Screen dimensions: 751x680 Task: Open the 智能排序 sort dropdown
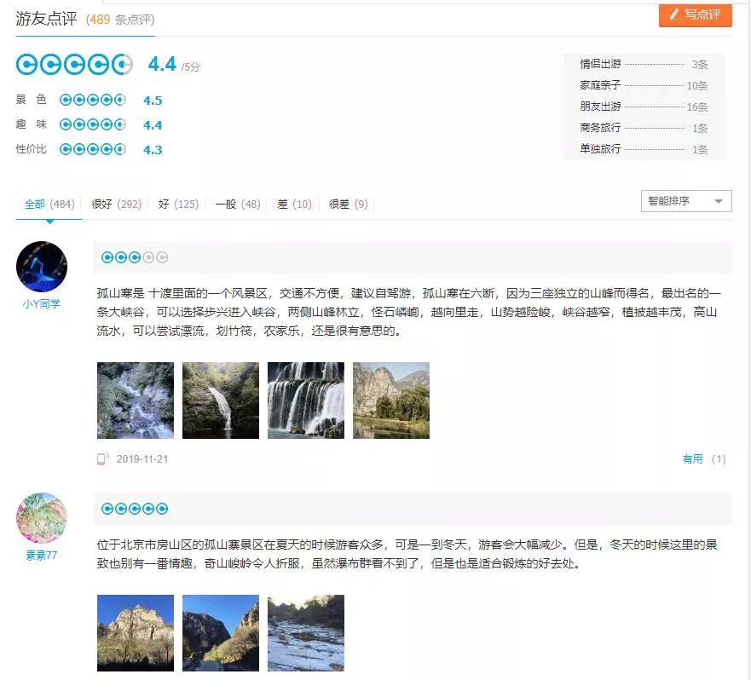pos(685,201)
